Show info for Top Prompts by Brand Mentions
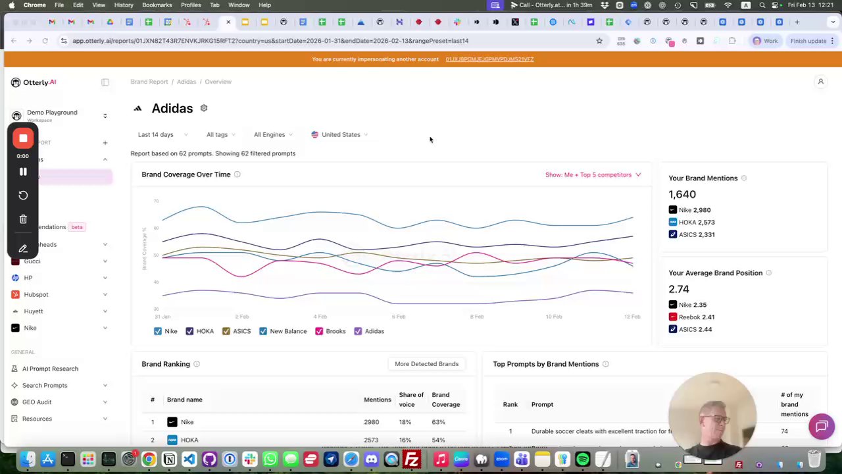The height and width of the screenshot is (474, 842). (x=605, y=364)
